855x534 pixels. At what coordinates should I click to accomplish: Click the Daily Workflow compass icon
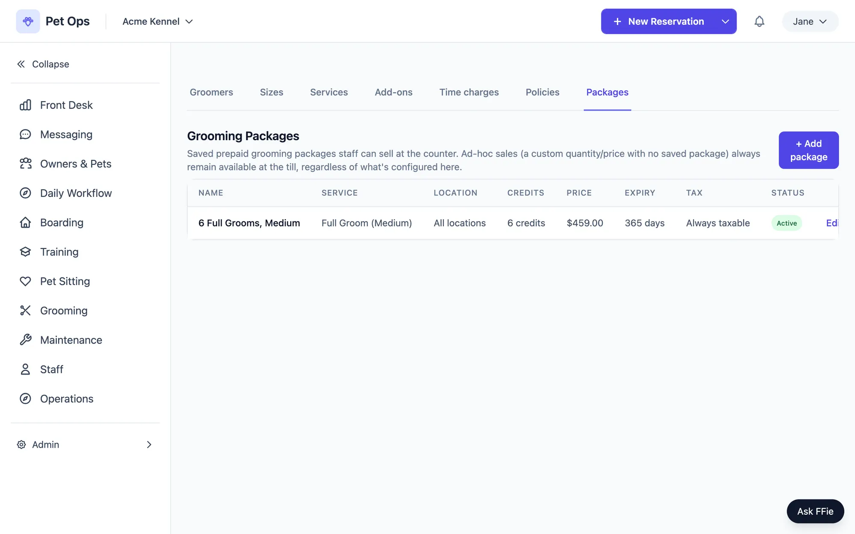pyautogui.click(x=25, y=193)
